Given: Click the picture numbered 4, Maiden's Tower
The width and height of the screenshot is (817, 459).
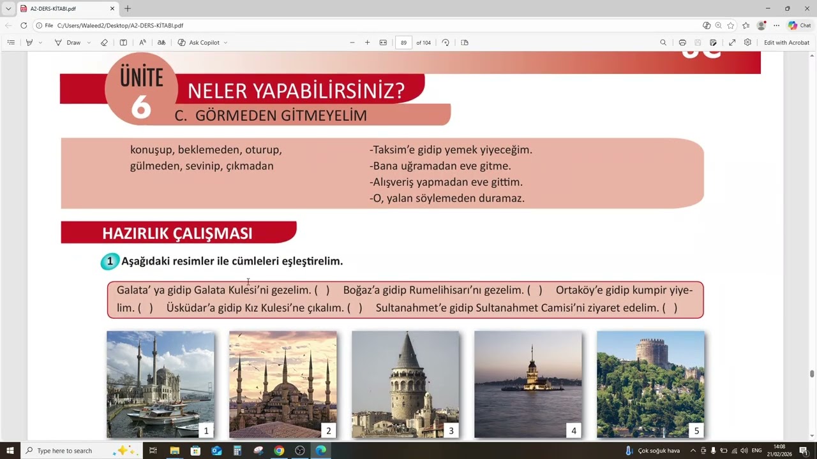Looking at the screenshot, I should pyautogui.click(x=528, y=384).
